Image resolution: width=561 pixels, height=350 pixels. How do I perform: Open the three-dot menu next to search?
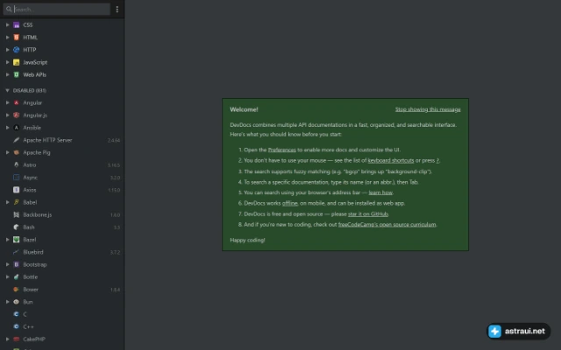point(117,10)
